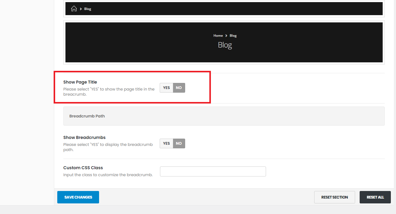Screen dimensions: 396x214
Task: Set Show Page Title to YES
Action: tap(166, 88)
